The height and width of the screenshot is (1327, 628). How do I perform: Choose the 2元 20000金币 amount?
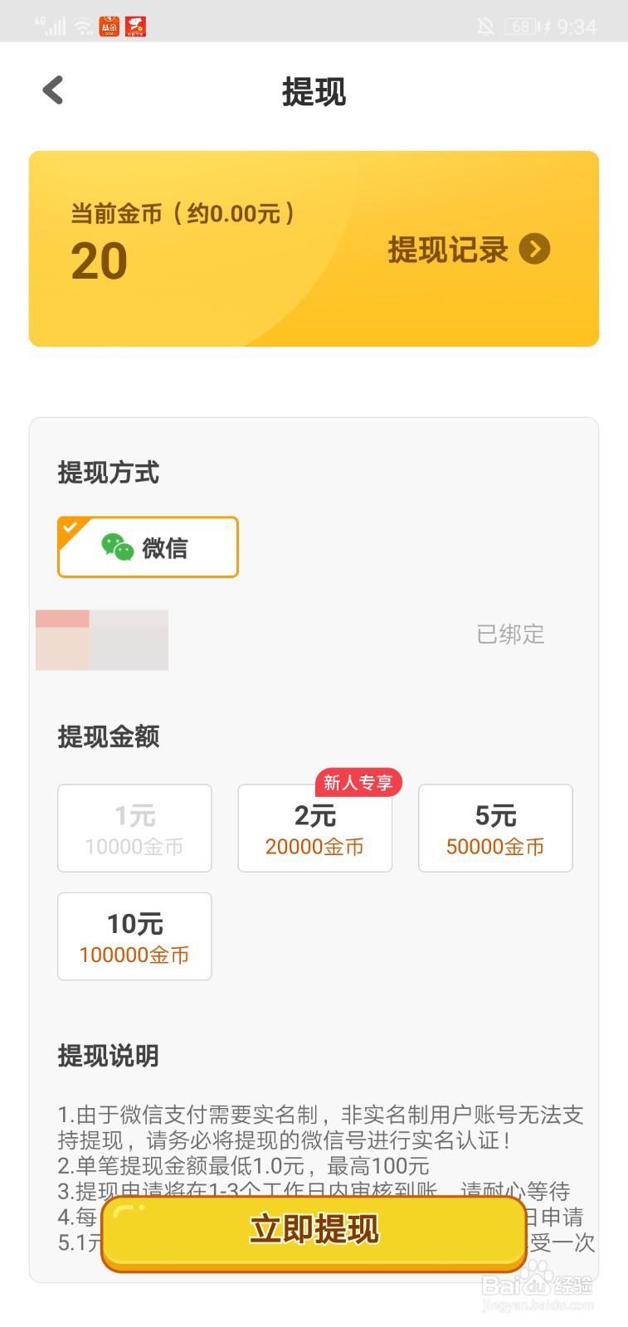point(314,829)
